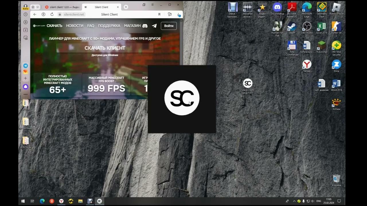367x206 pixels.
Task: Select the Roblox Player desktop icon
Action: click(337, 9)
